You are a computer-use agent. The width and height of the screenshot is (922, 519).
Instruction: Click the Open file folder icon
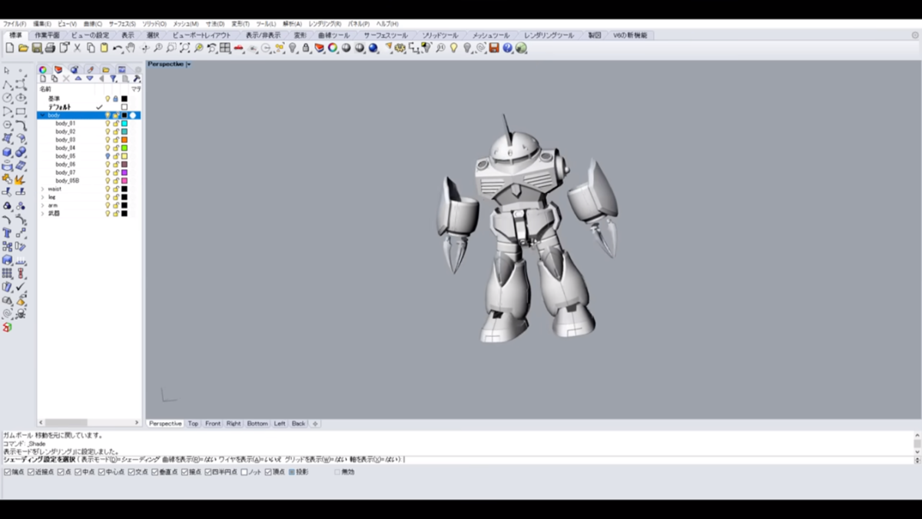[24, 48]
